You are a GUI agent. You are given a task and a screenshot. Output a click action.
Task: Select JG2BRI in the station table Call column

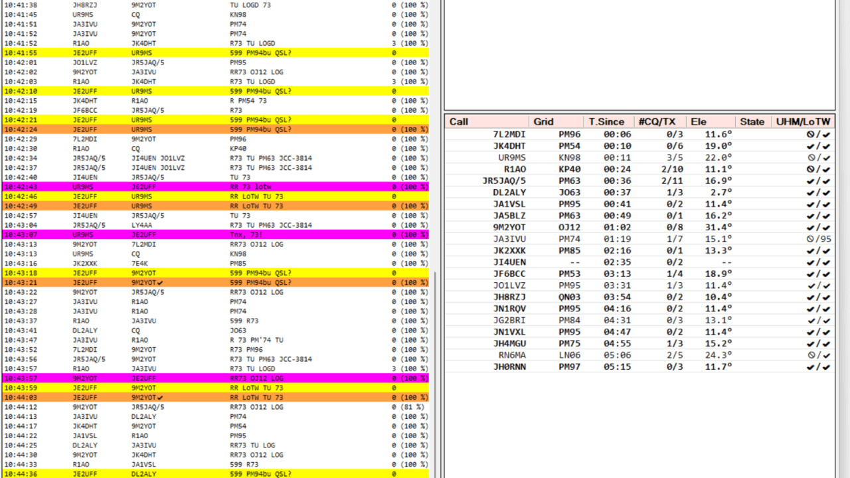509,320
